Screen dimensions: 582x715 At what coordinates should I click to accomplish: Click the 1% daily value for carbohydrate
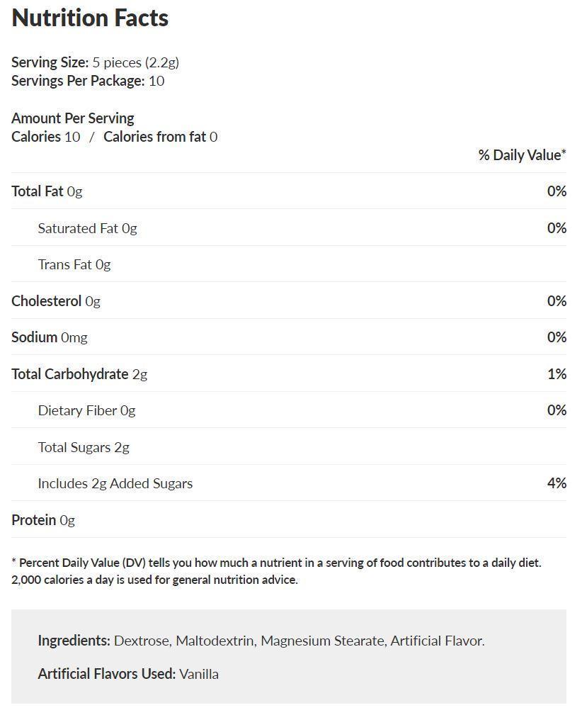(x=557, y=374)
